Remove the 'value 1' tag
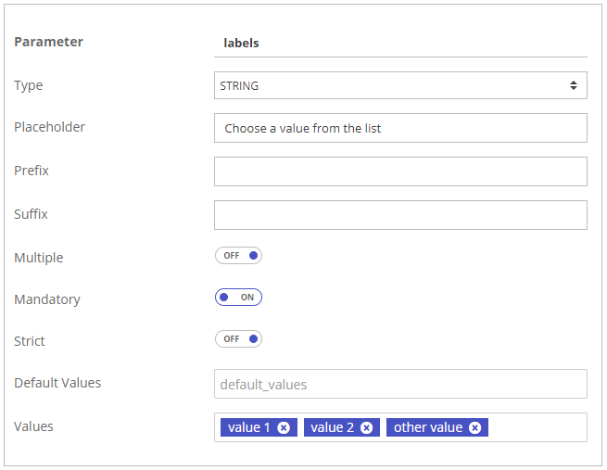Screen dimensions: 607x470 [x=284, y=427]
